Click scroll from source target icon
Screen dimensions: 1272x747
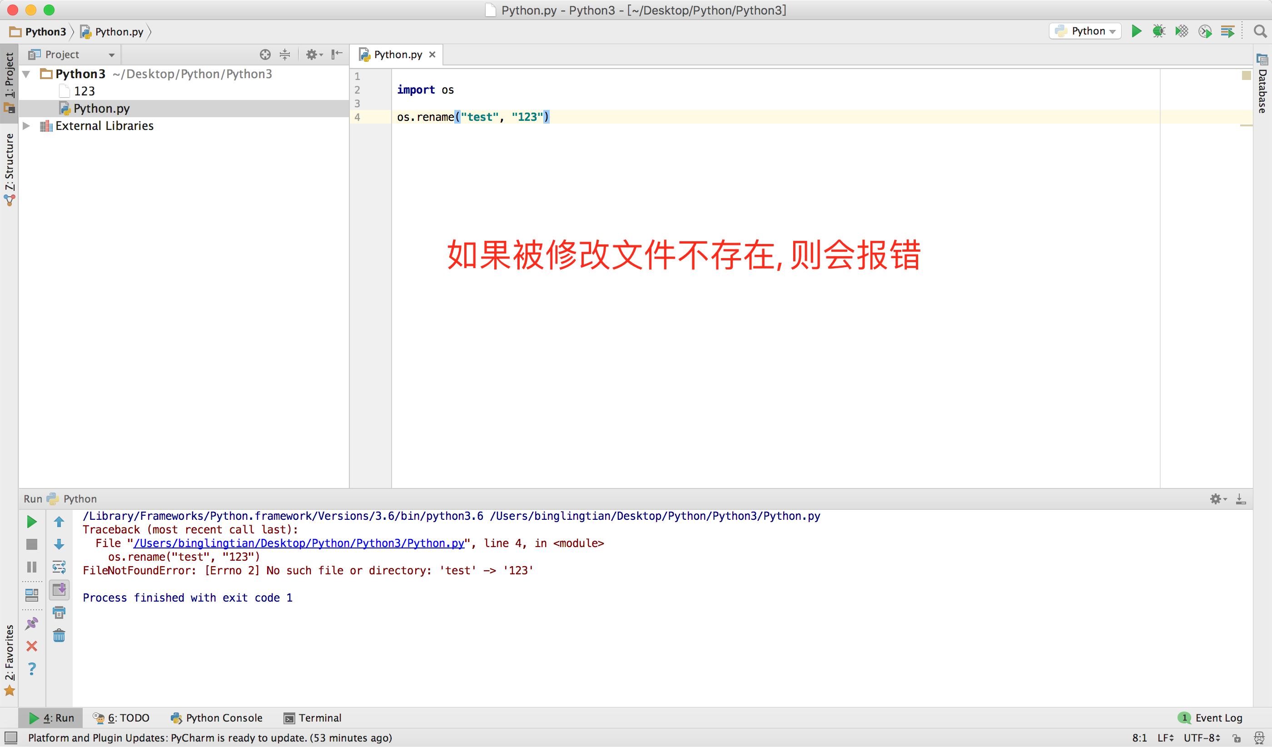[265, 55]
